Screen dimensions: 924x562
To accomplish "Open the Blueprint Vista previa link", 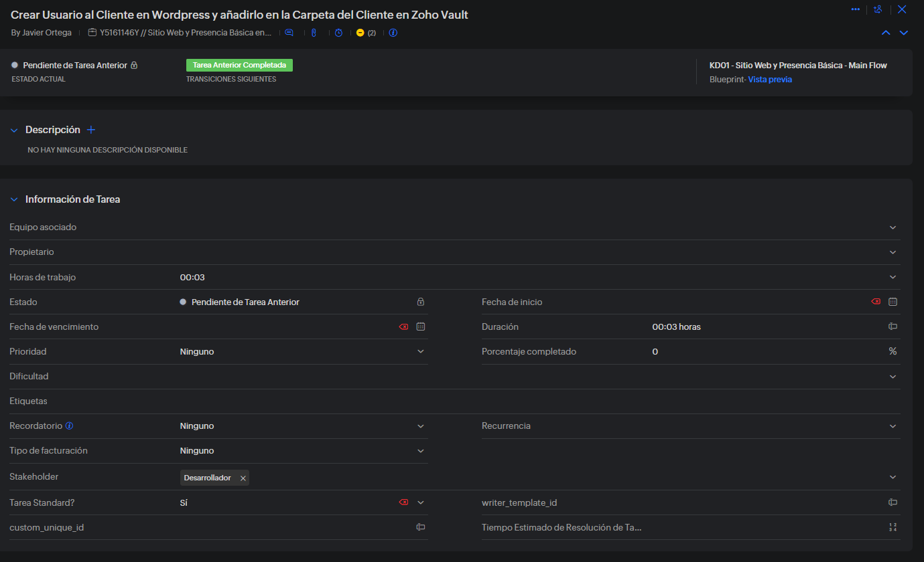I will (769, 79).
